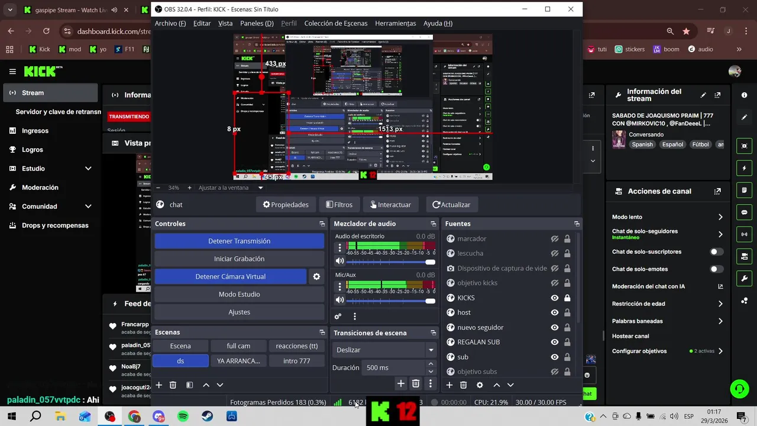The height and width of the screenshot is (426, 757).
Task: Toggle visibility of !escucha source
Action: click(x=555, y=253)
